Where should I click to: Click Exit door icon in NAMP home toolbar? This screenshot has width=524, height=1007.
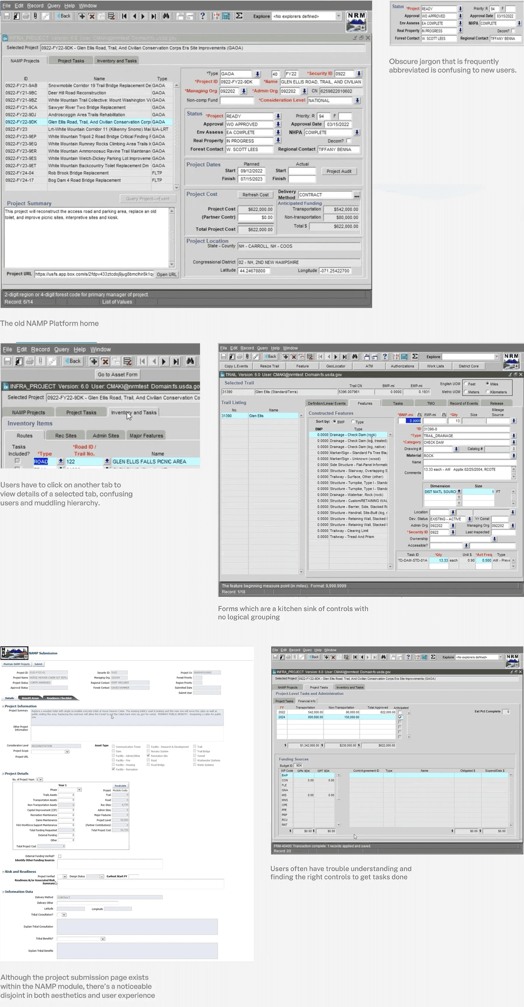(16, 16)
